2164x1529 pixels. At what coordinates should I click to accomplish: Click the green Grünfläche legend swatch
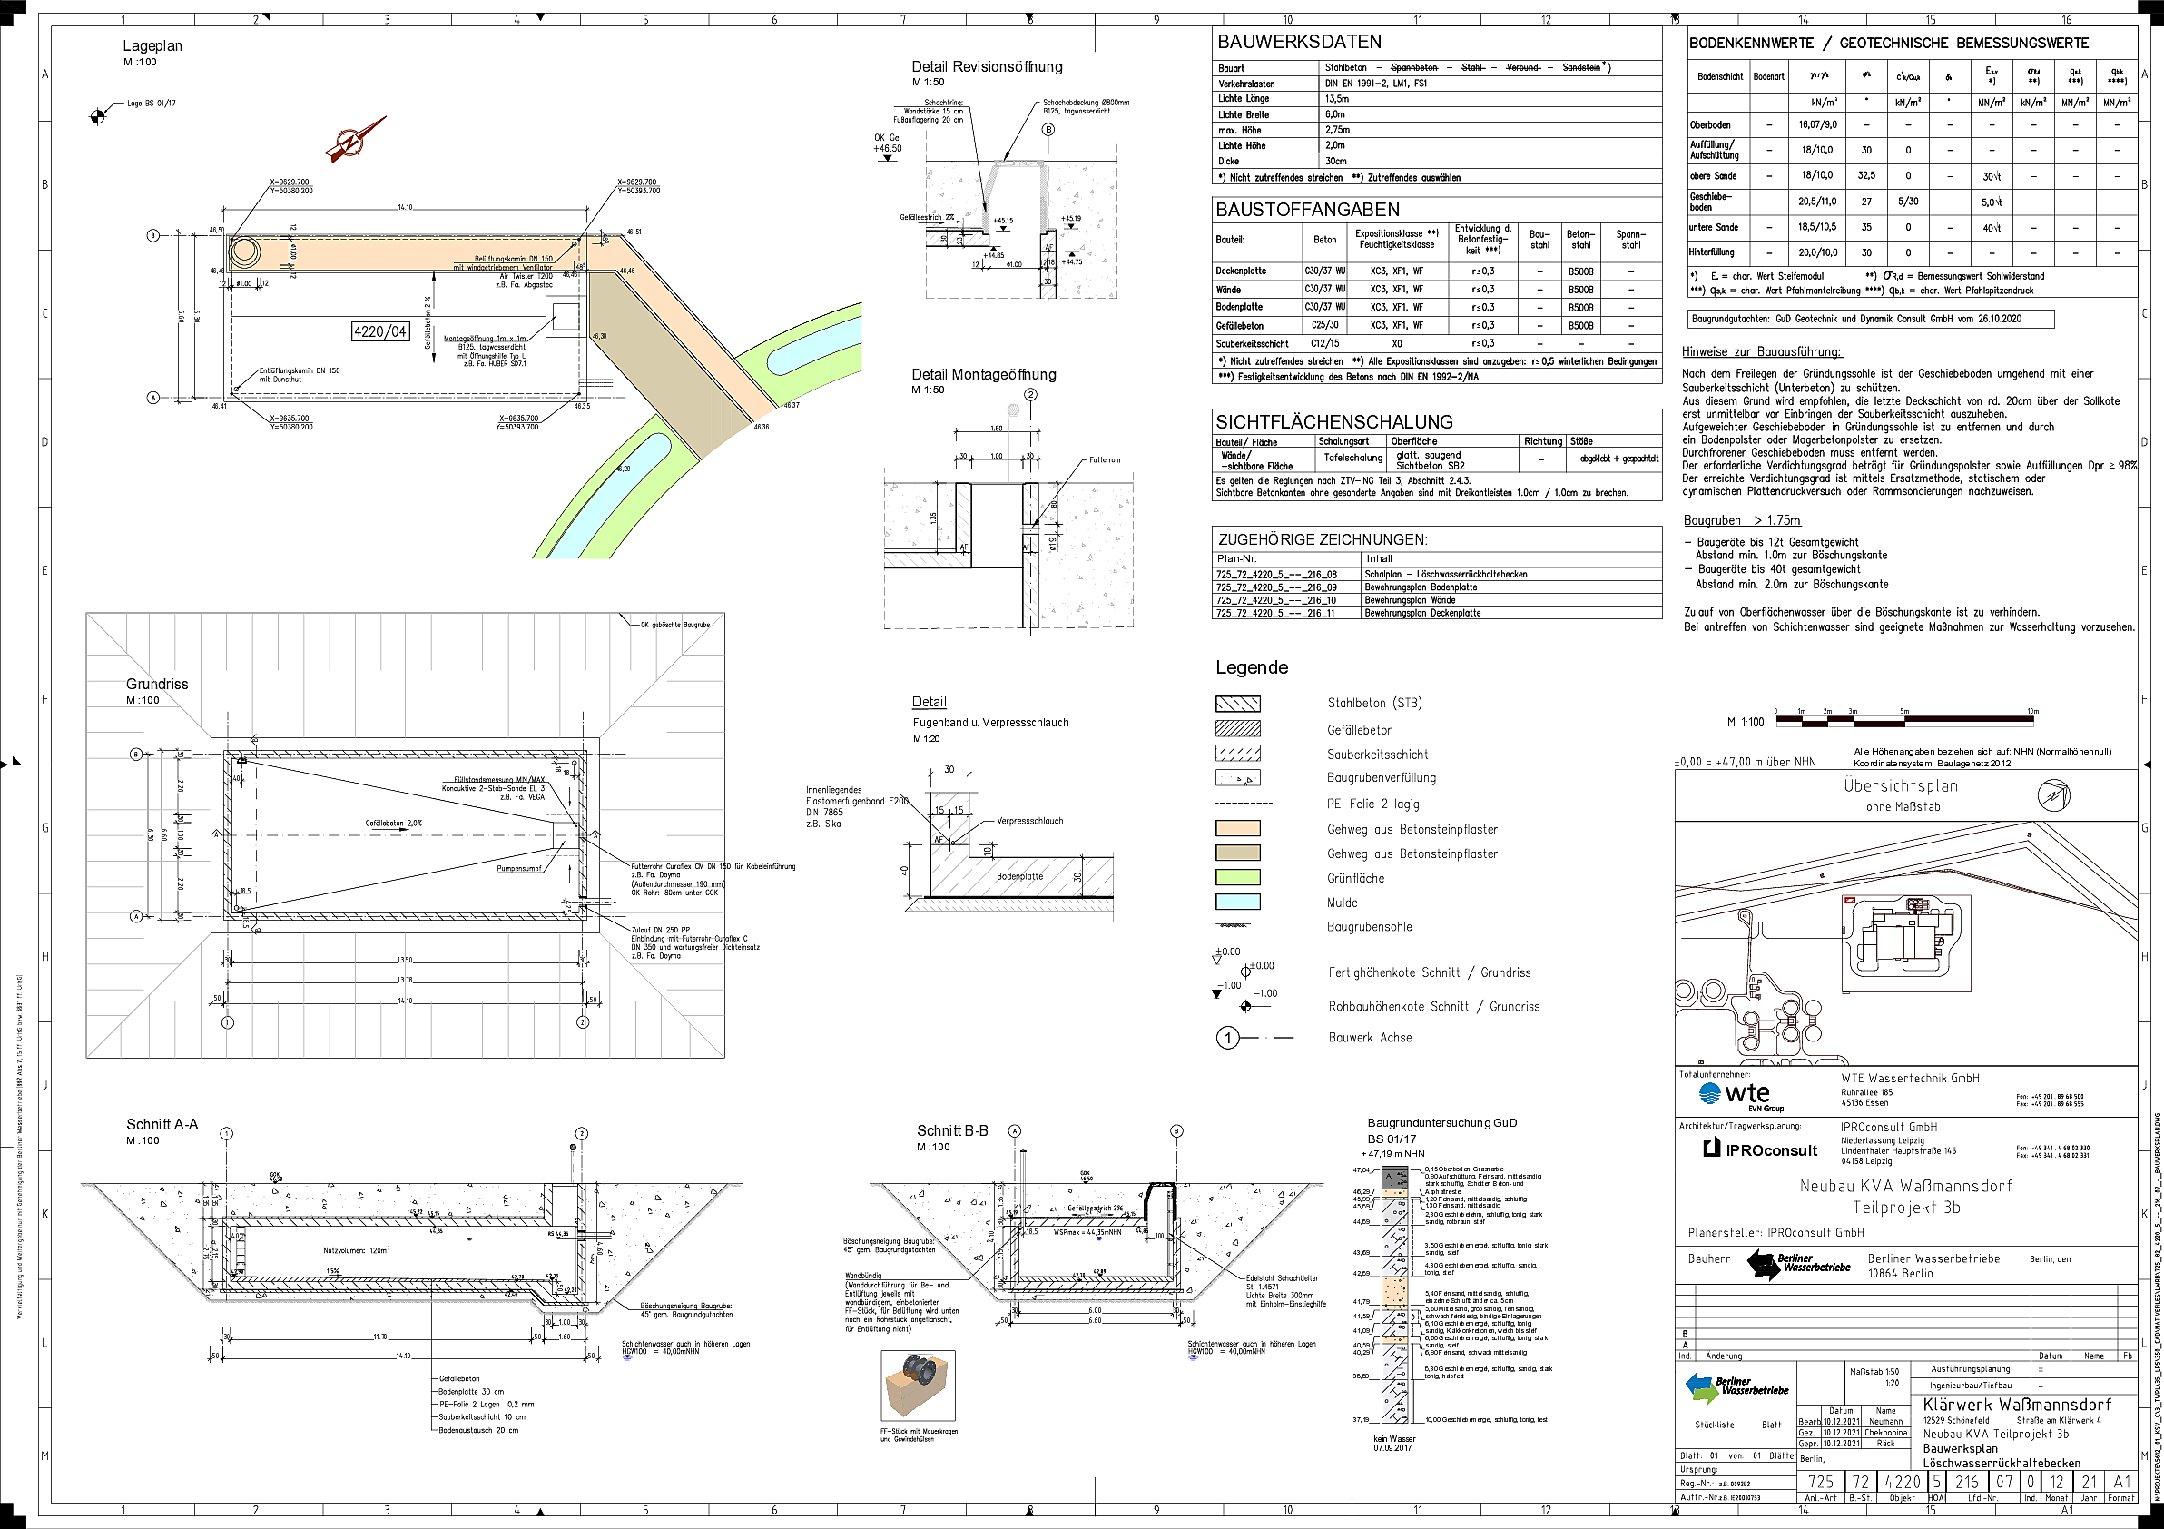(x=1237, y=878)
